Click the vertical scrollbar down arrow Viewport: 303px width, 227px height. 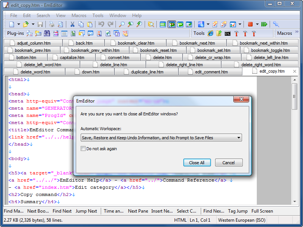(x=295, y=202)
